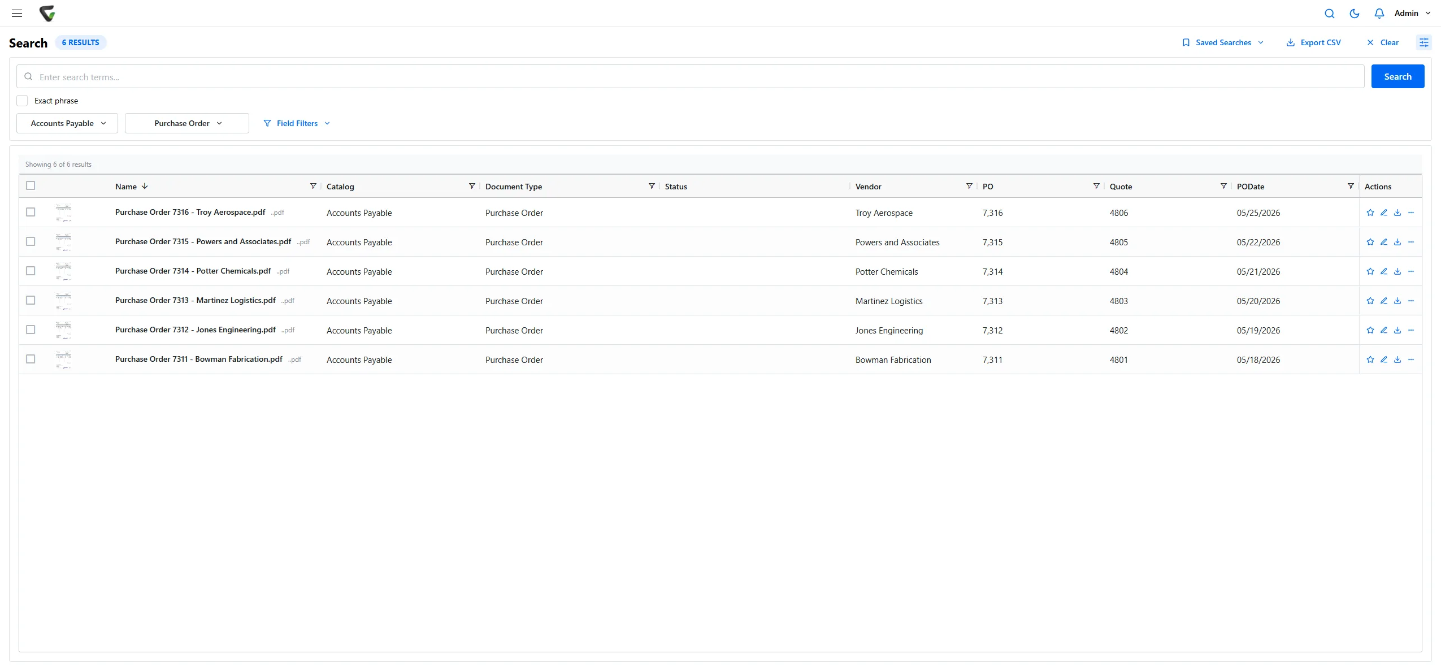Favorite Purchase Order 7313 with star icon
This screenshot has width=1441, height=667.
point(1370,301)
